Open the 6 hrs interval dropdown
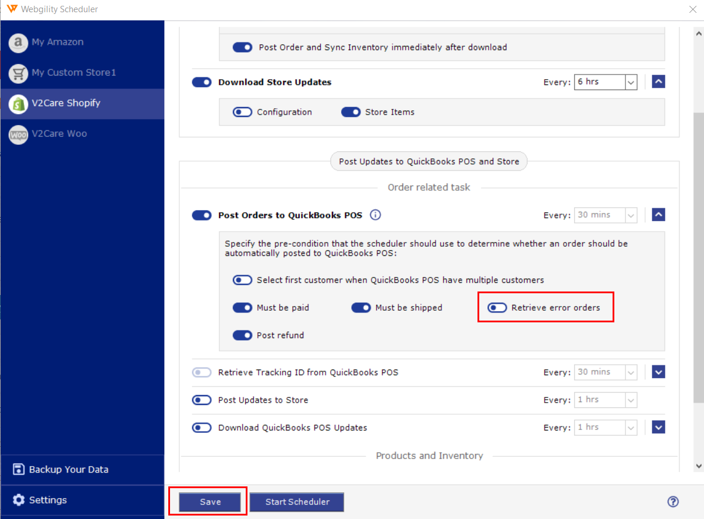Image resolution: width=704 pixels, height=519 pixels. click(606, 82)
